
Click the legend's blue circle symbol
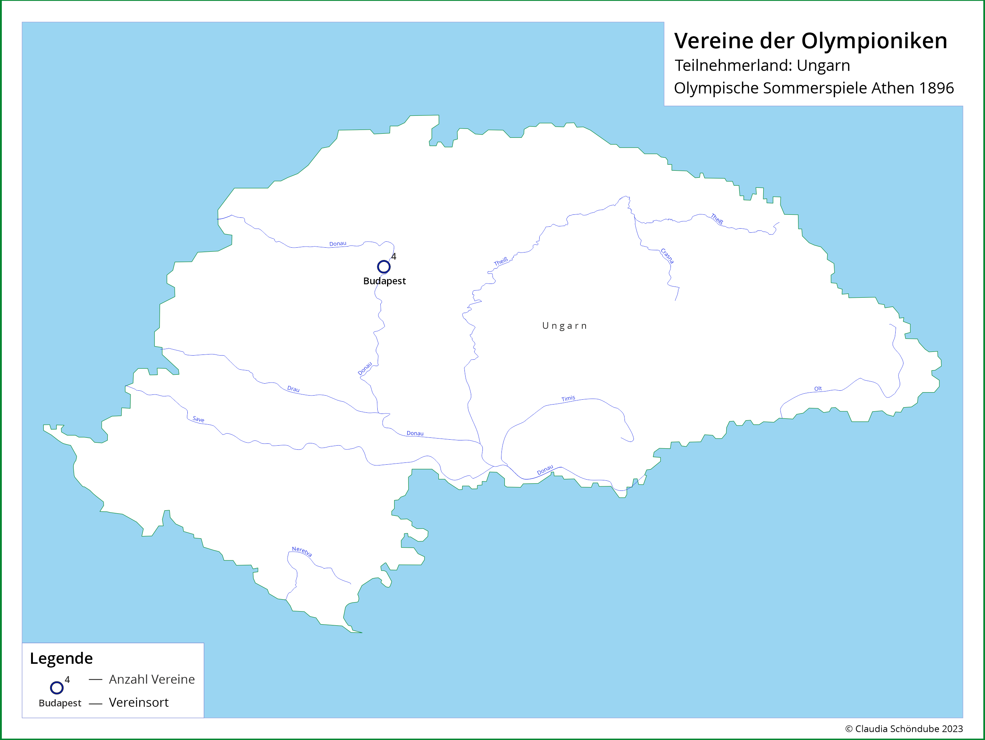[56, 688]
